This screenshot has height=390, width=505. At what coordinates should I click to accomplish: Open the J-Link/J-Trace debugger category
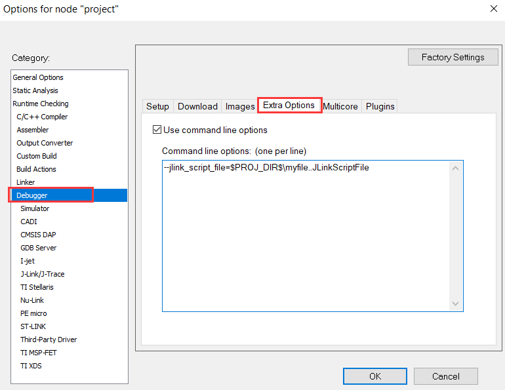coord(43,274)
